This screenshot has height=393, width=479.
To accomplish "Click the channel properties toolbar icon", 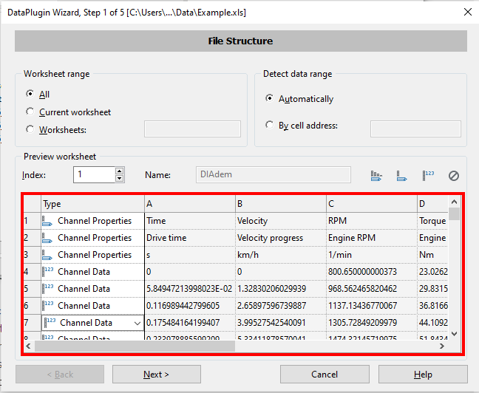I will pos(402,176).
